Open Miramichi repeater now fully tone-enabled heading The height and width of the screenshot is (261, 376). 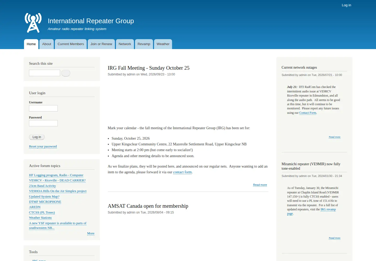point(311,166)
